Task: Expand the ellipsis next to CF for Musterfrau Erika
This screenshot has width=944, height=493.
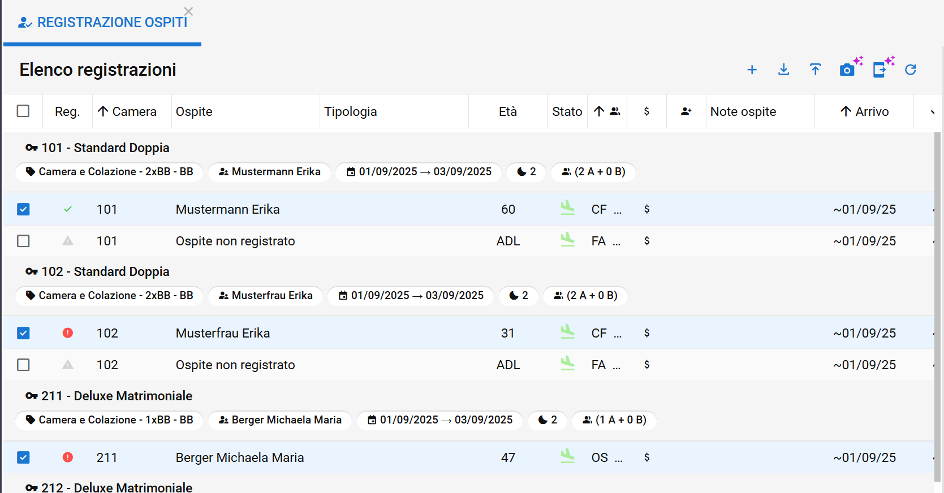Action: 618,334
